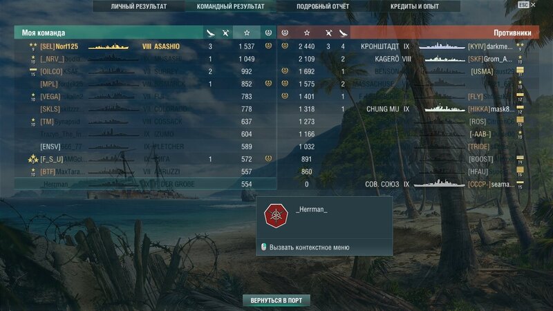Select player [SEL]Norf125 row
The height and width of the screenshot is (311, 553).
tap(145, 46)
